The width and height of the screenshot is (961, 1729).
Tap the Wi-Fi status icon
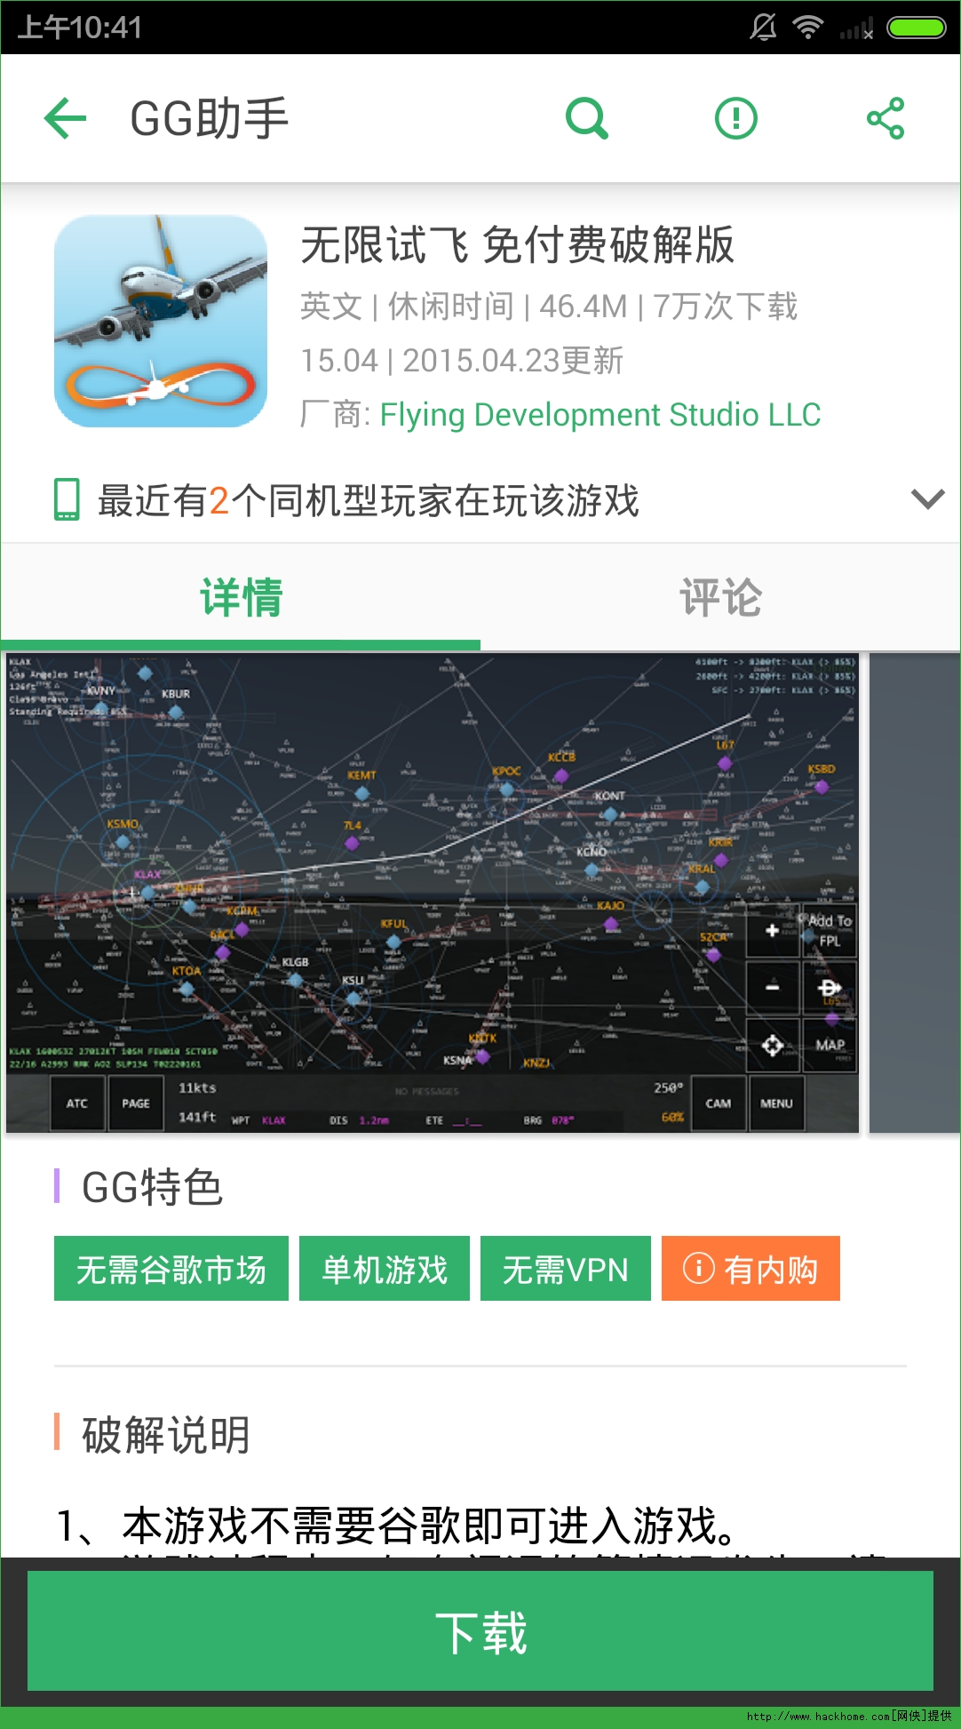tap(807, 27)
